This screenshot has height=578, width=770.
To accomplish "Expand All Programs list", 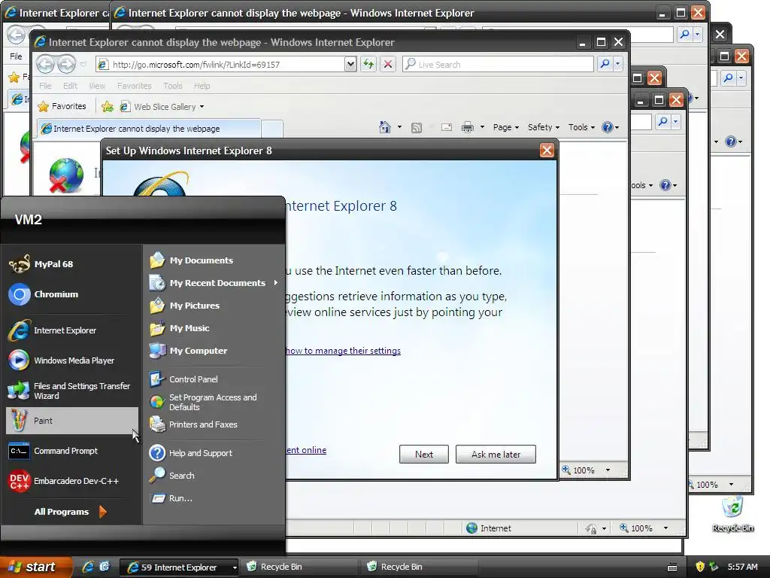I will (70, 512).
